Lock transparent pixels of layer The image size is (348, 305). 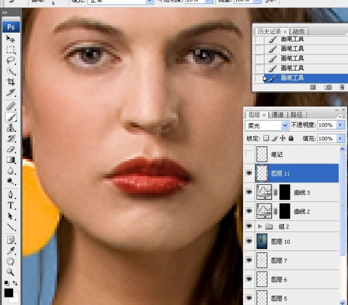point(266,138)
